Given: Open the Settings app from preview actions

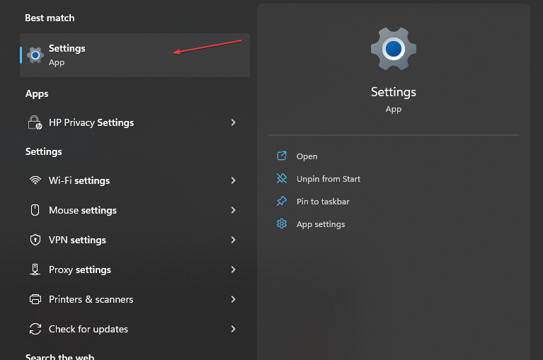Looking at the screenshot, I should (307, 156).
